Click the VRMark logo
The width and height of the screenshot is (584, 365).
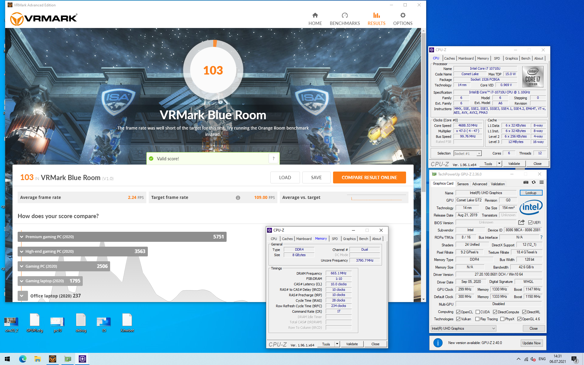(44, 19)
